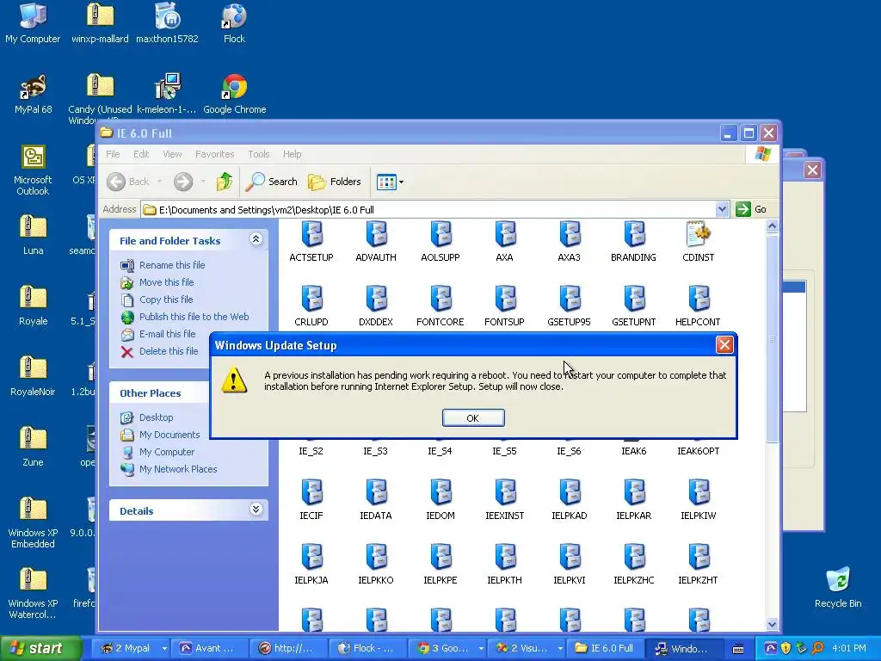881x661 pixels.
Task: Go to My Network Places link
Action: tap(178, 469)
